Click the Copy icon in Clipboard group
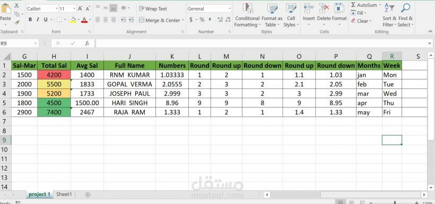435x204 pixels. pyautogui.click(x=16, y=14)
